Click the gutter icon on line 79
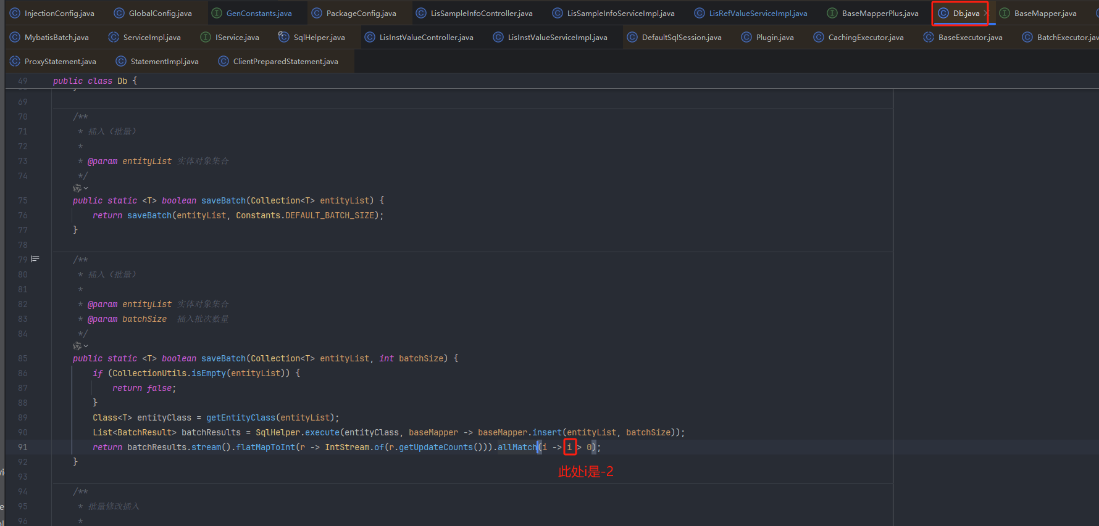The height and width of the screenshot is (526, 1099). tap(35, 259)
